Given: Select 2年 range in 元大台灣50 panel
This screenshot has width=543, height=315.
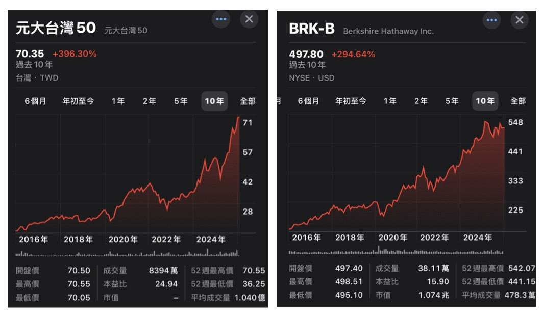Looking at the screenshot, I should click(x=149, y=101).
